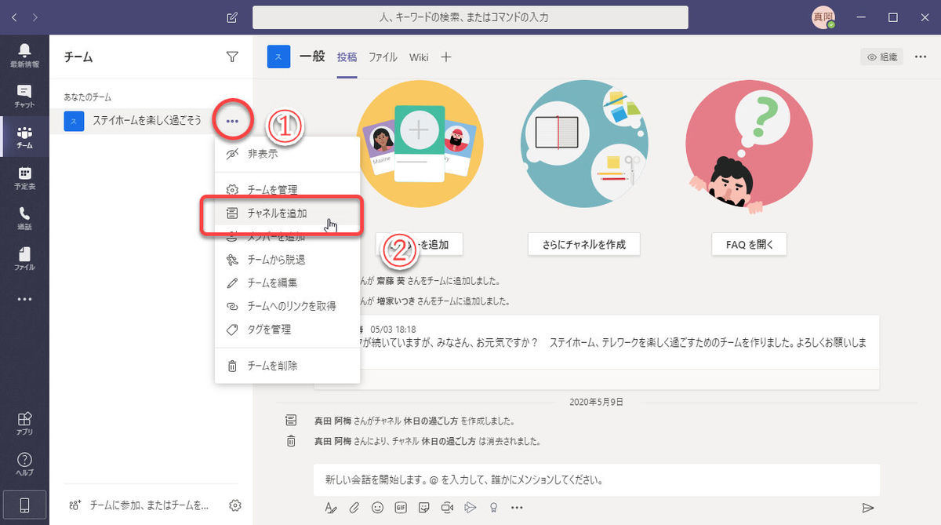Image resolution: width=941 pixels, height=525 pixels.
Task: Open more options for ステイホームを楽しく過ごそう team
Action: (232, 121)
